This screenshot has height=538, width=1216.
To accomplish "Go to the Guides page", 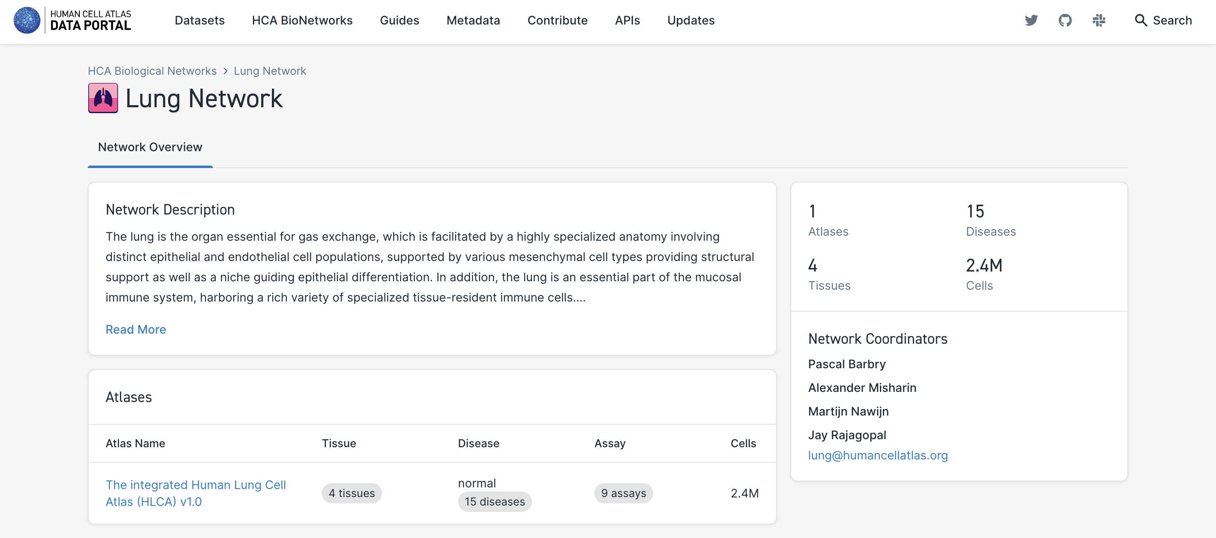I will pyautogui.click(x=399, y=20).
